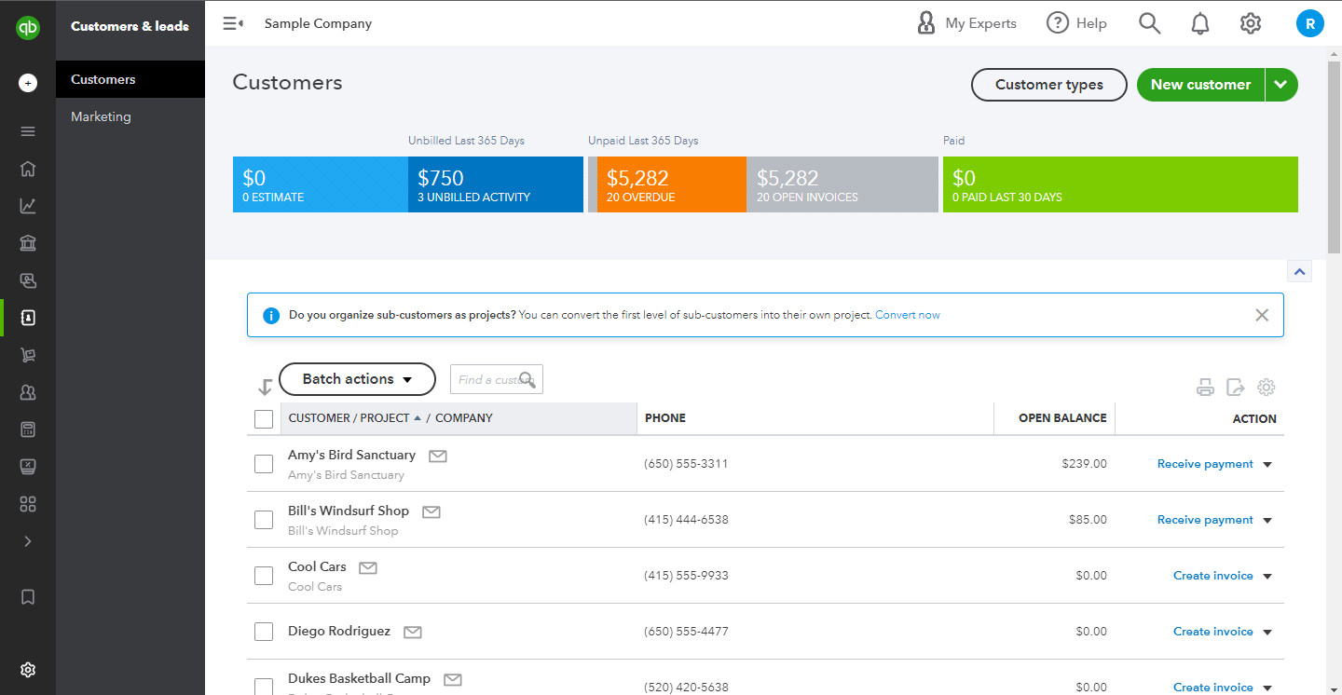Create invoice for Diego Rodriguez

pyautogui.click(x=1213, y=632)
